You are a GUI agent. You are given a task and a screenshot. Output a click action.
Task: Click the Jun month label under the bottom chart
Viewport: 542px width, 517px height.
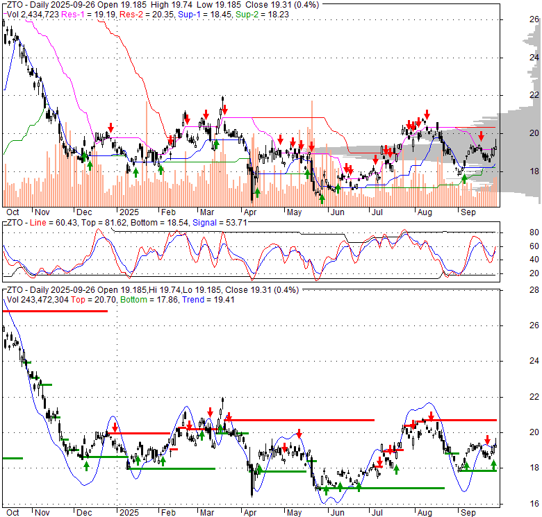coord(338,513)
